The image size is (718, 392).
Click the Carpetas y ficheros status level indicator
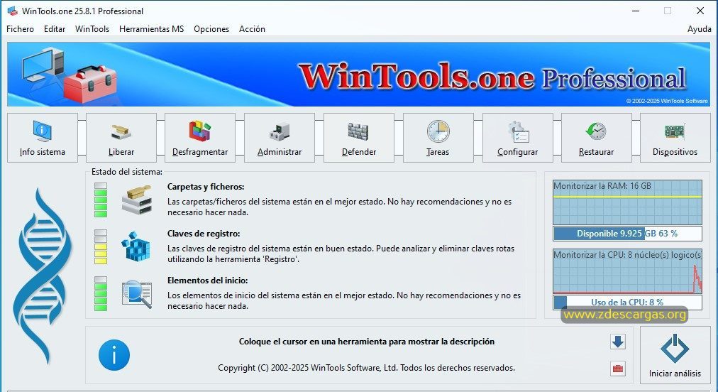tap(101, 200)
